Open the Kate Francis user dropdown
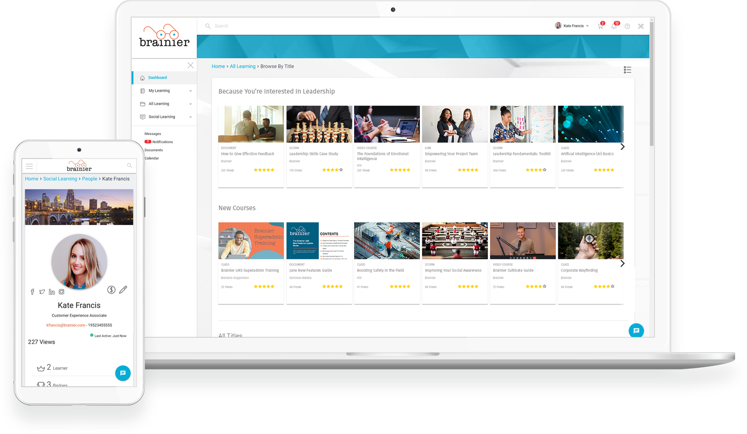747x434 pixels. tap(572, 26)
